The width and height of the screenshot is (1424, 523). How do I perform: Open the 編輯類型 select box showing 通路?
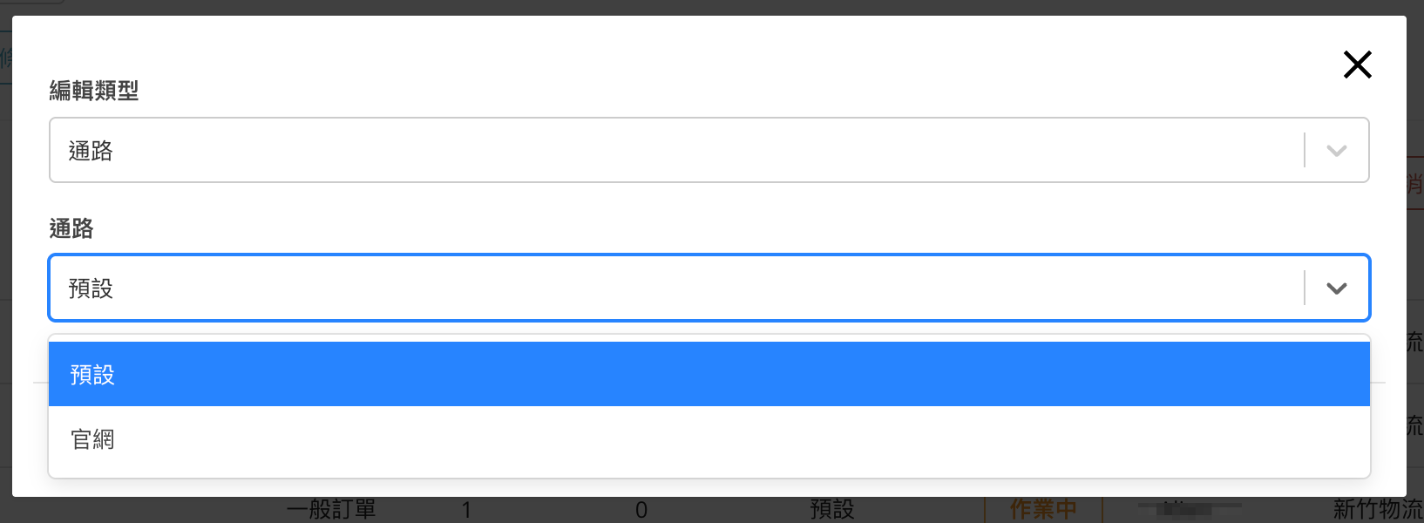680,151
